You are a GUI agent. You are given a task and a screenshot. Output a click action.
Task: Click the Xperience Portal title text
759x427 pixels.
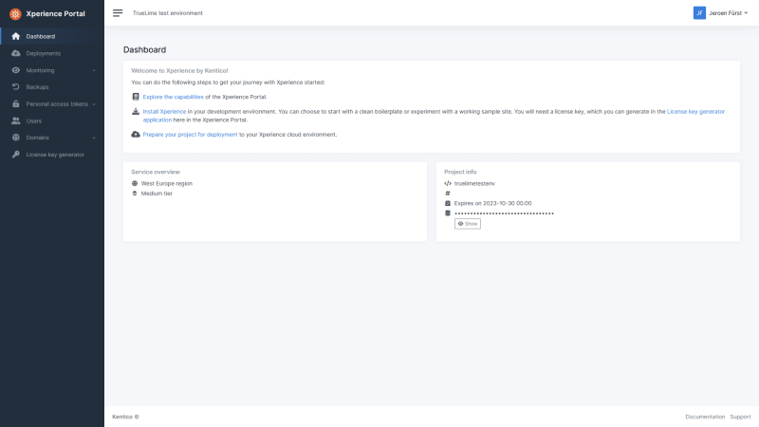56,13
